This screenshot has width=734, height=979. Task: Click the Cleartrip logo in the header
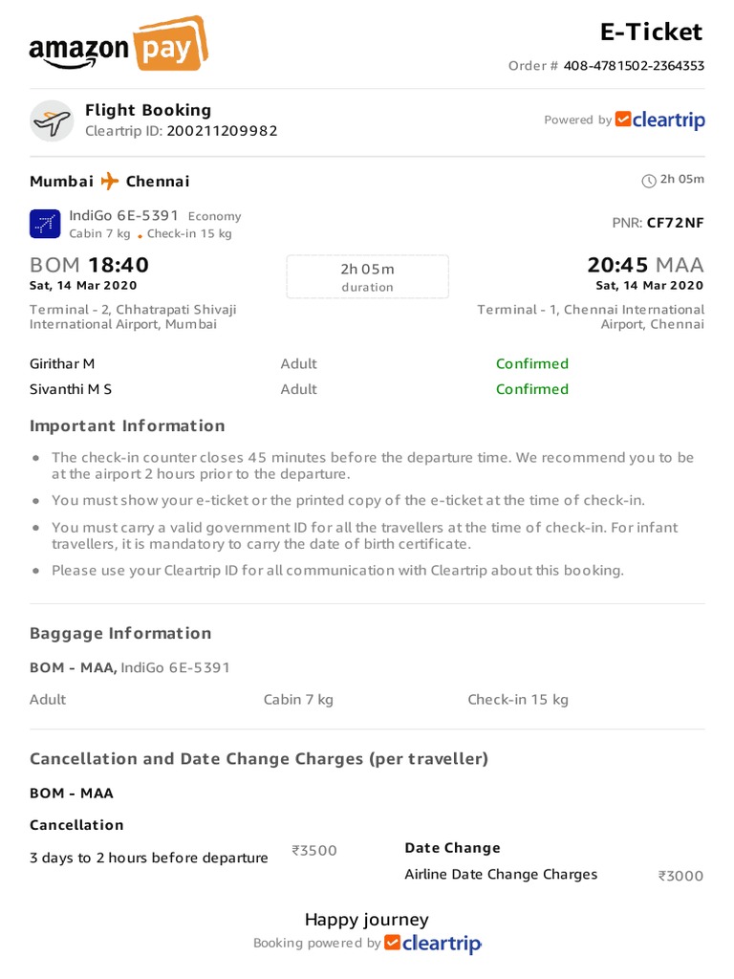click(660, 120)
